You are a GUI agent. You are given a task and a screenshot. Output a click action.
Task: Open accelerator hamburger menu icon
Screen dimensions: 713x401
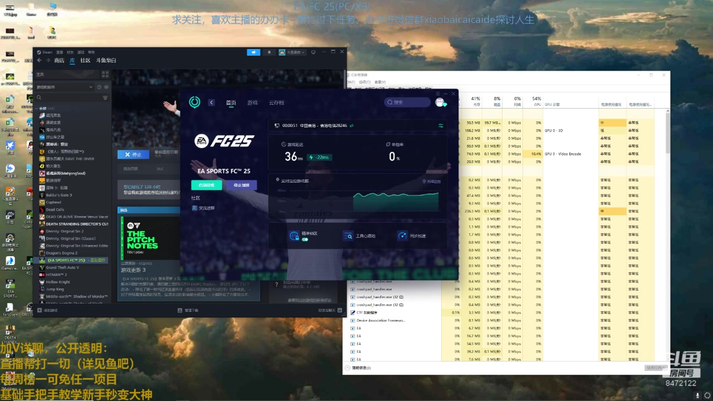438,93
